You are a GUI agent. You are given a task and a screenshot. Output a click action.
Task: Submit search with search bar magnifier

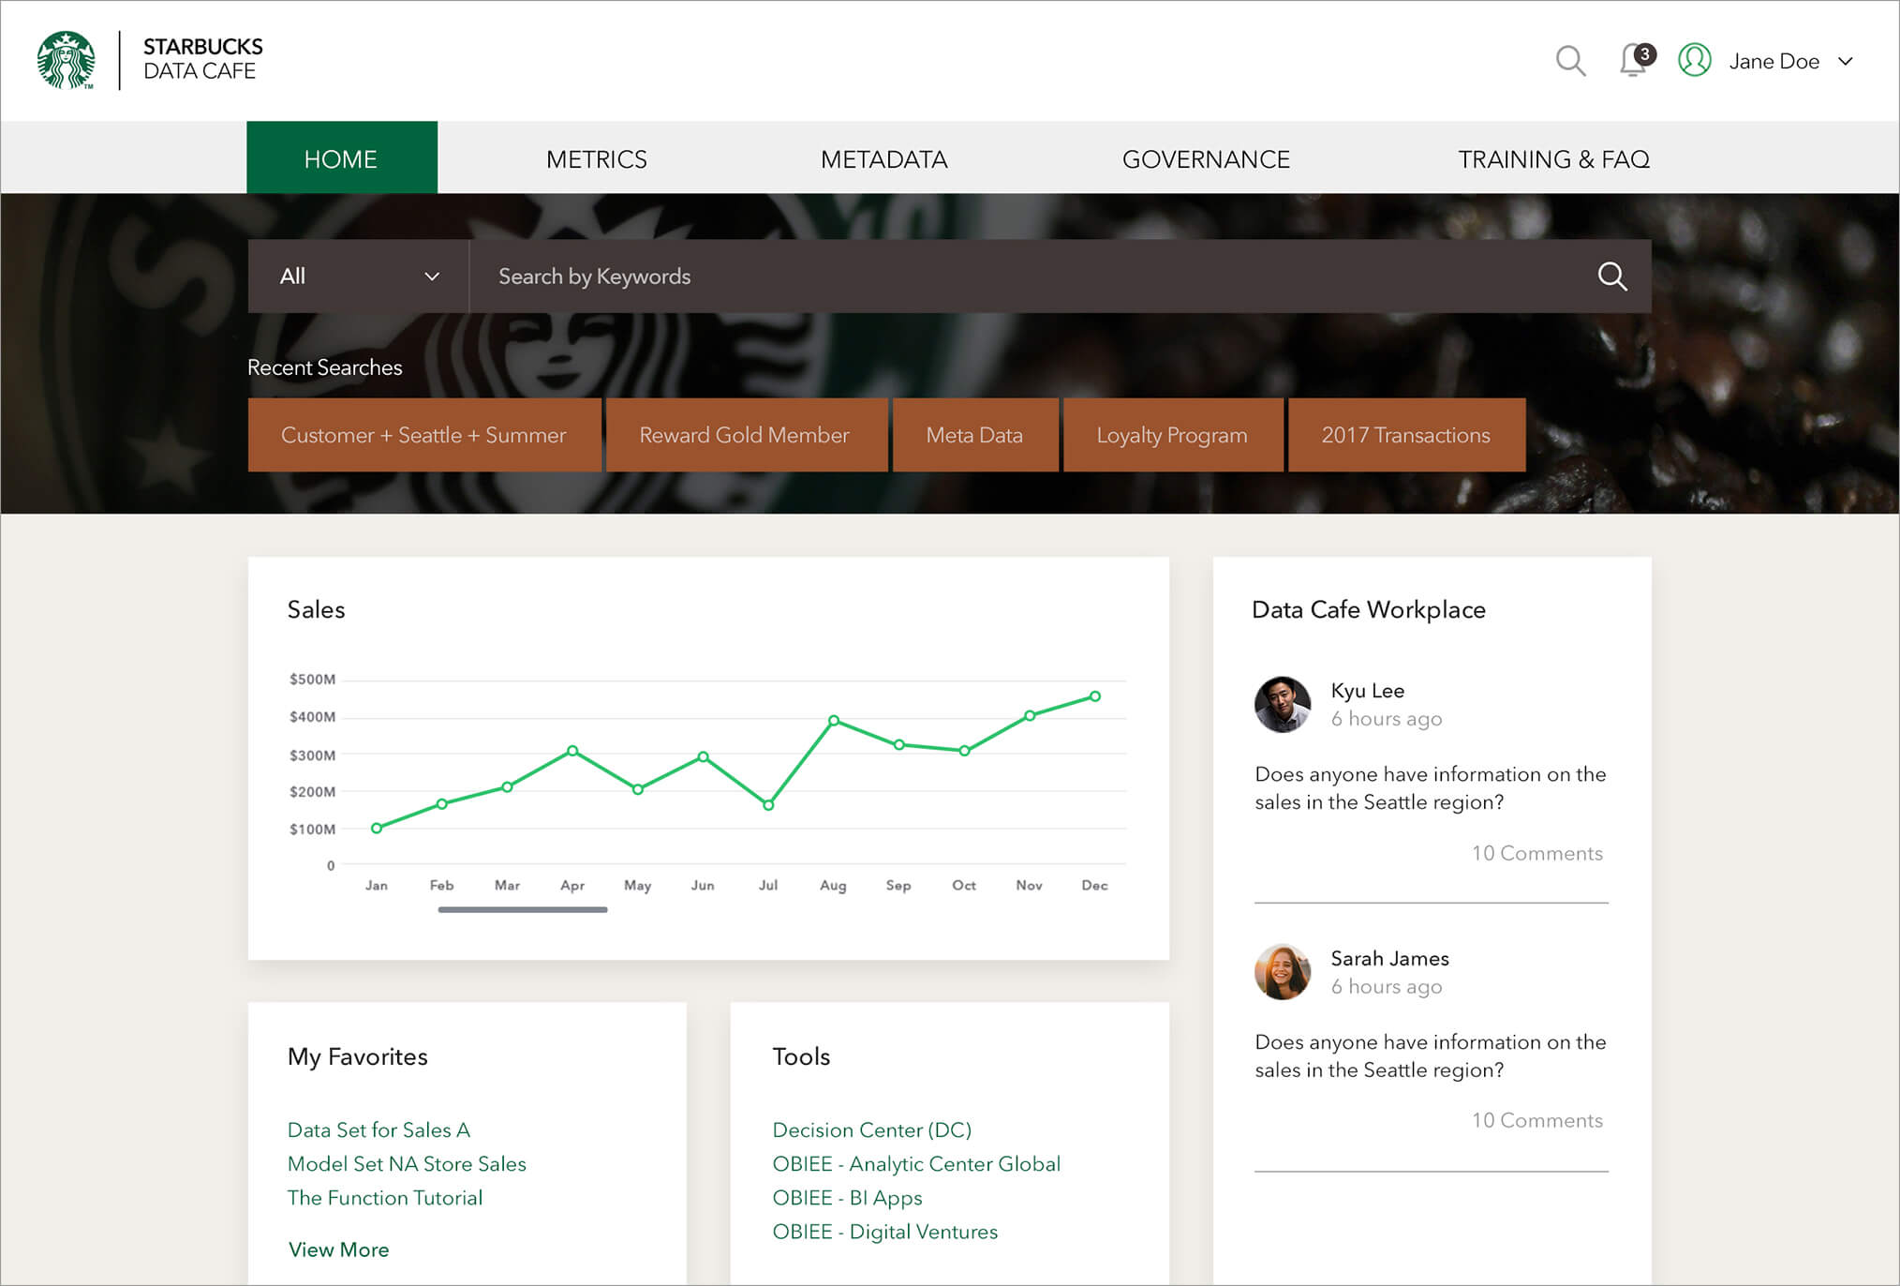click(x=1611, y=276)
